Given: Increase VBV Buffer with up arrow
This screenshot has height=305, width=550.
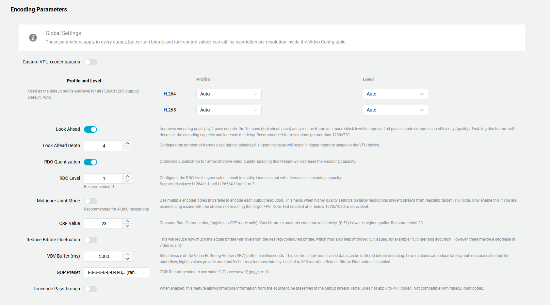Looking at the screenshot, I should coord(127,254).
